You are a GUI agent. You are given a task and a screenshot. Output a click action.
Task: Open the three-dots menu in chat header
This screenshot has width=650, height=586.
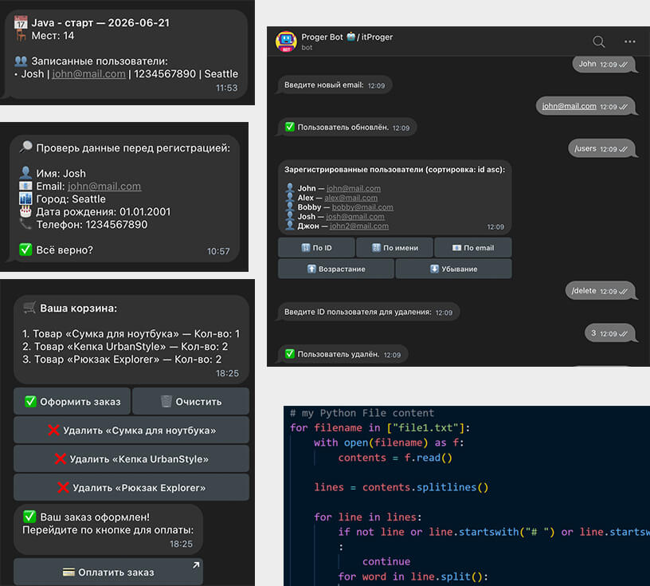629,41
